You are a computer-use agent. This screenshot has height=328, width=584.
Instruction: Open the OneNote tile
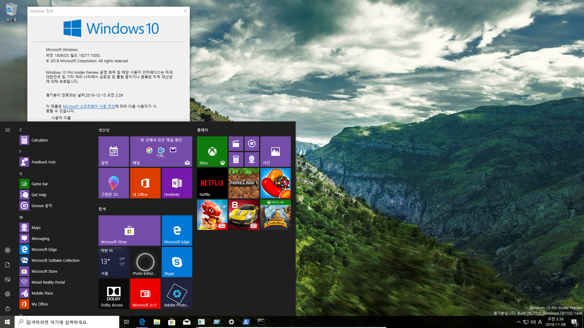177,183
